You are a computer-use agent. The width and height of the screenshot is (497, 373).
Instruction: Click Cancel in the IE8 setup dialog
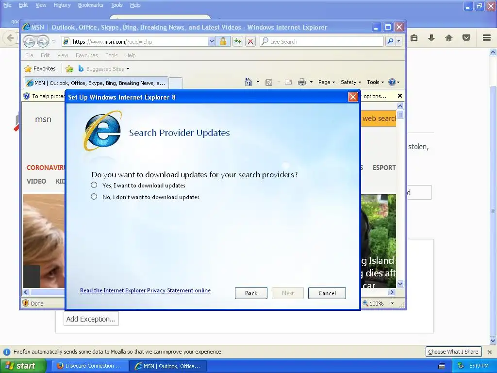click(327, 293)
